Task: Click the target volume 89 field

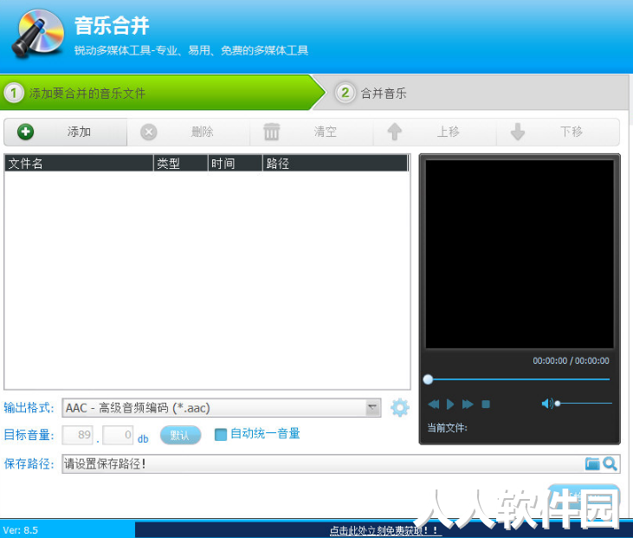Action: pos(78,435)
